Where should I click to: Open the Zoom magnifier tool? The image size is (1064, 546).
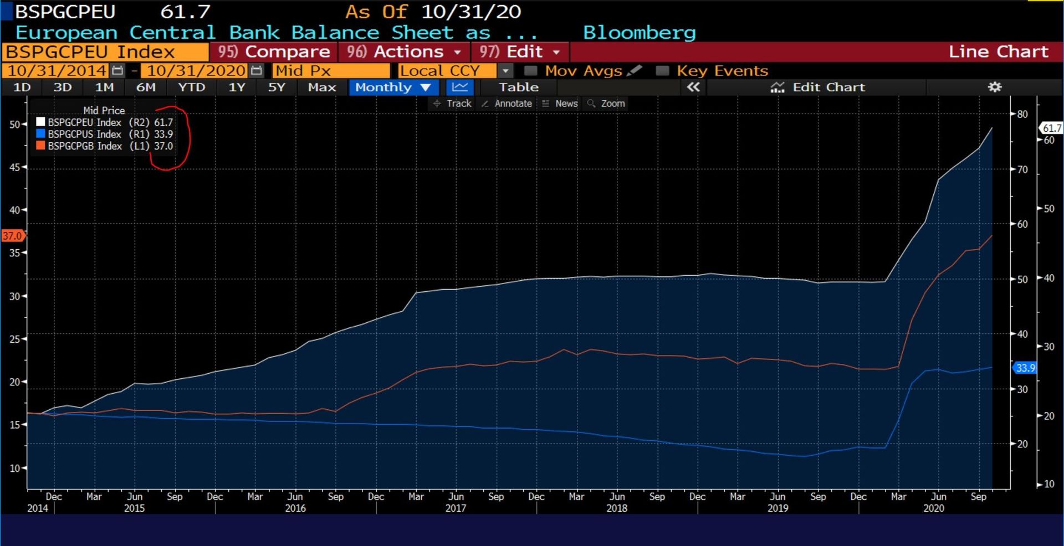click(x=606, y=104)
